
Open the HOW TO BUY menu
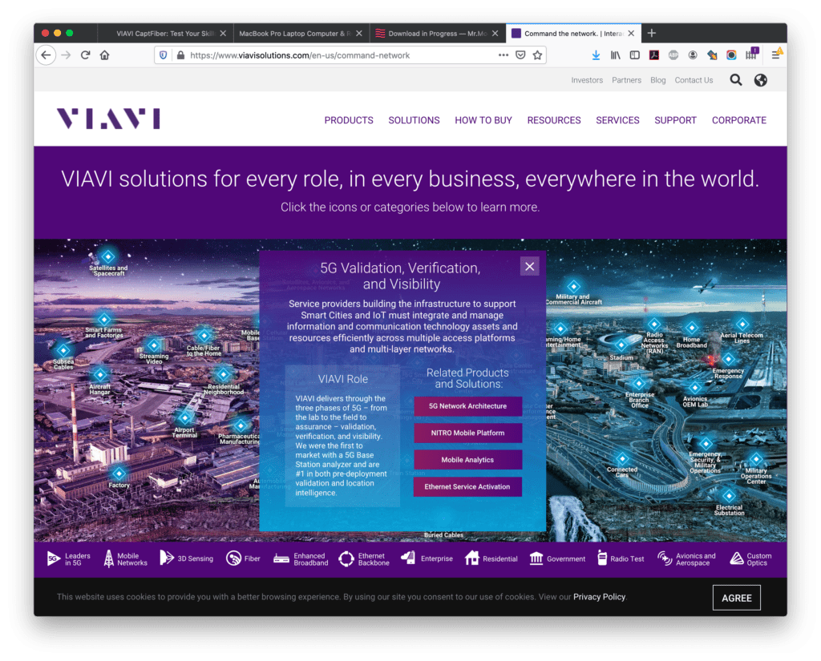483,120
